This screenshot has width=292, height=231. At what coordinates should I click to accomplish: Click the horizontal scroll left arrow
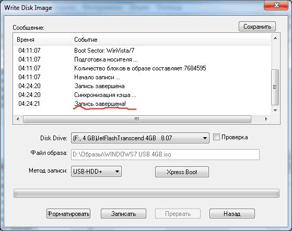click(18, 119)
